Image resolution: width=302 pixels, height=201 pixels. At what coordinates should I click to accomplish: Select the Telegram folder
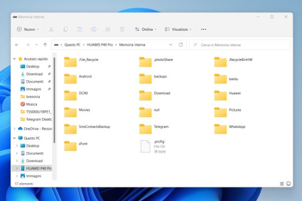(154, 129)
